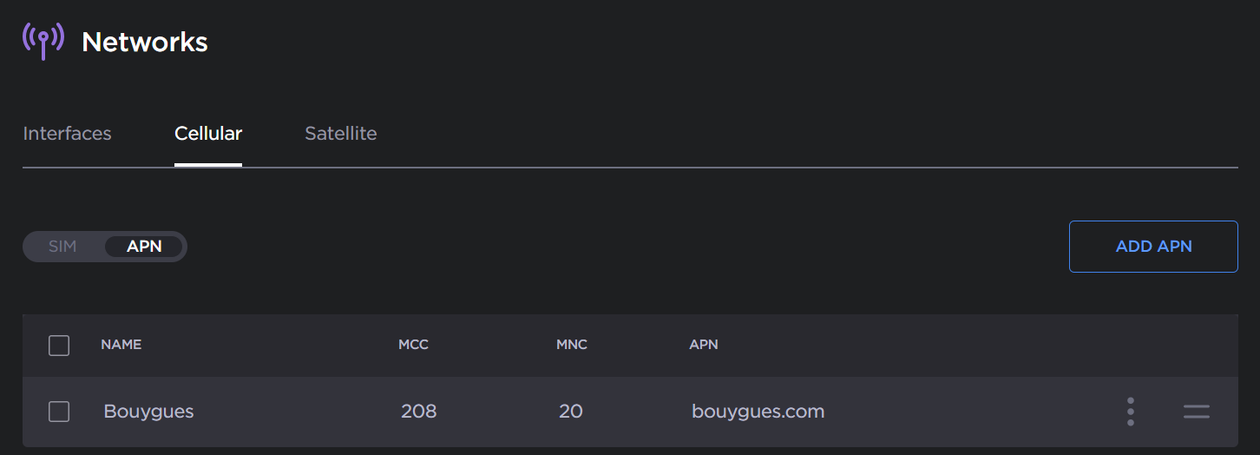This screenshot has width=1260, height=455.
Task: Tick the Bouygues row checkbox
Action: pos(59,412)
